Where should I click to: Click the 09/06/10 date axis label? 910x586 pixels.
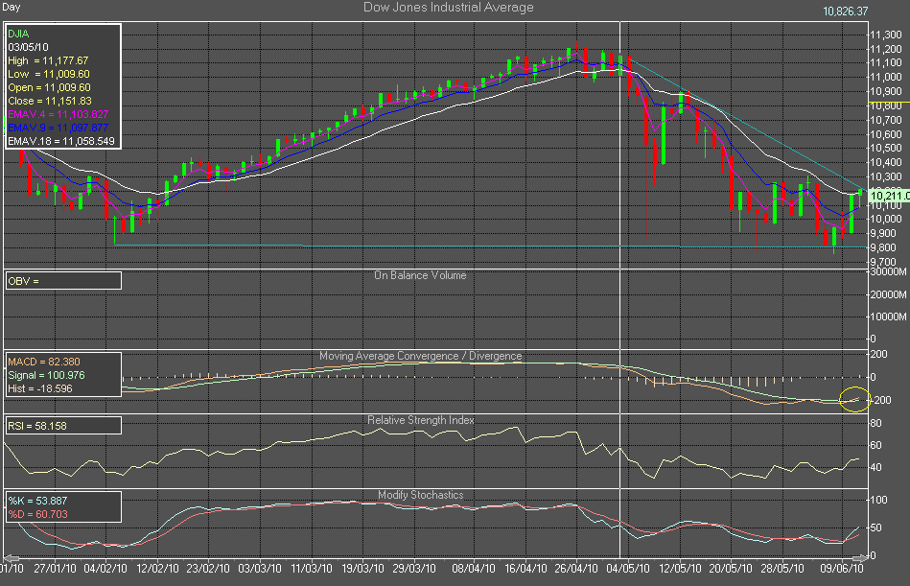[842, 569]
